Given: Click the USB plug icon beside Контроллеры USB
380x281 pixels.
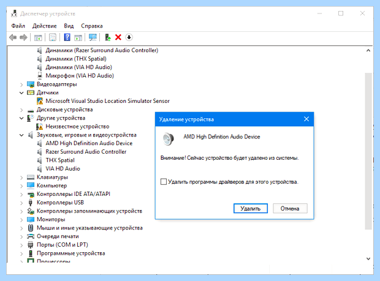Looking at the screenshot, I should click(31, 203).
